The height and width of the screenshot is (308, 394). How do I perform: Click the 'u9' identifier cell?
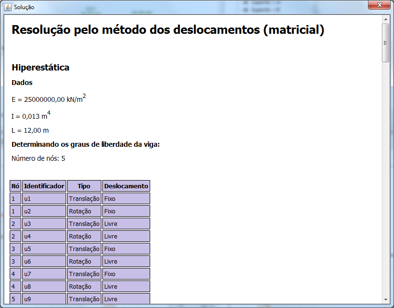[44, 298]
